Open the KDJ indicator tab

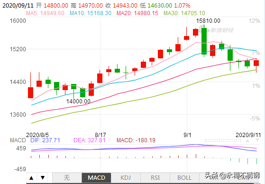[x=126, y=178]
